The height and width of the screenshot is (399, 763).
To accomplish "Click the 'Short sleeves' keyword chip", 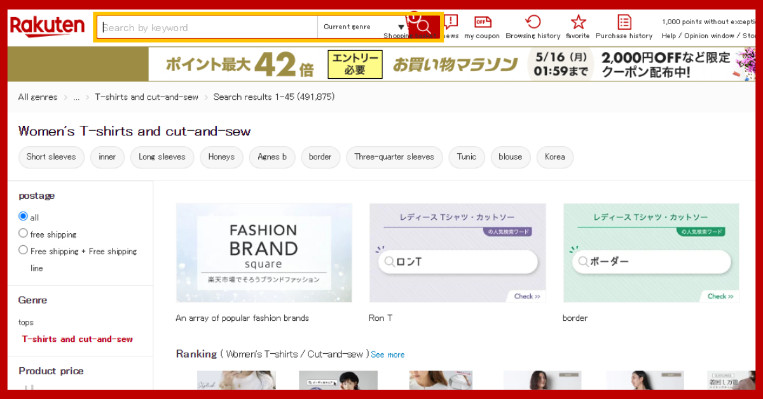I will click(52, 157).
